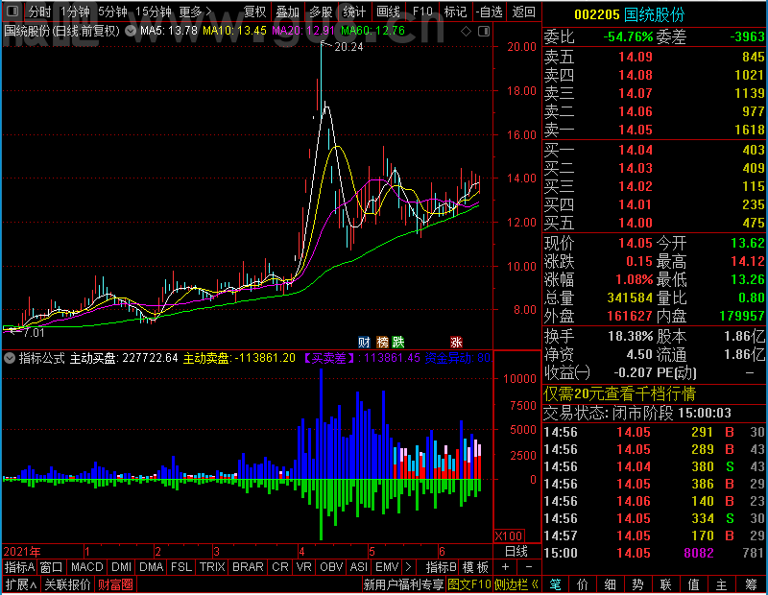Click the 标记 mark button
Screen dimensions: 768x595
pyautogui.click(x=455, y=11)
